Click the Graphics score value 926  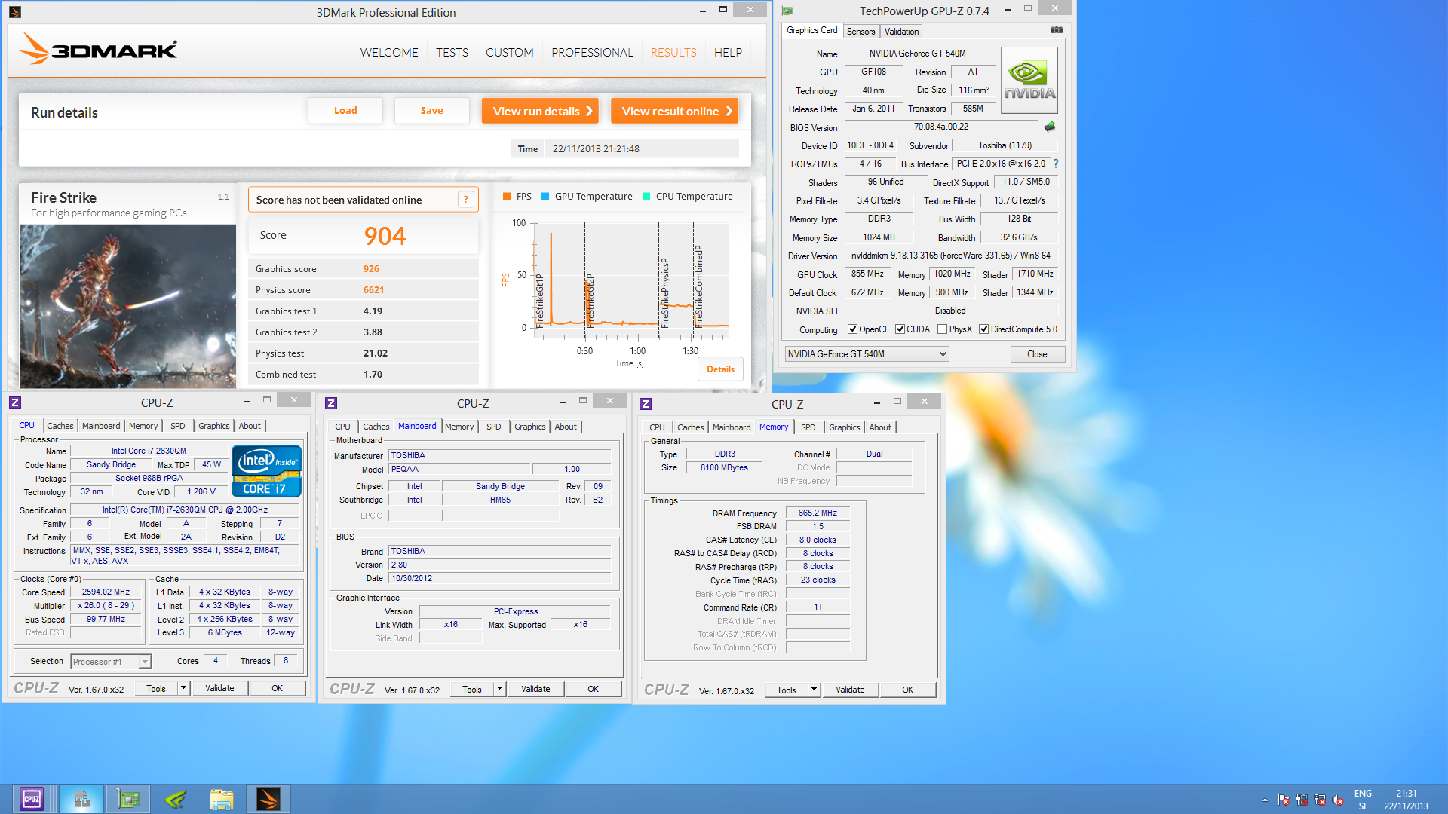[x=371, y=269]
